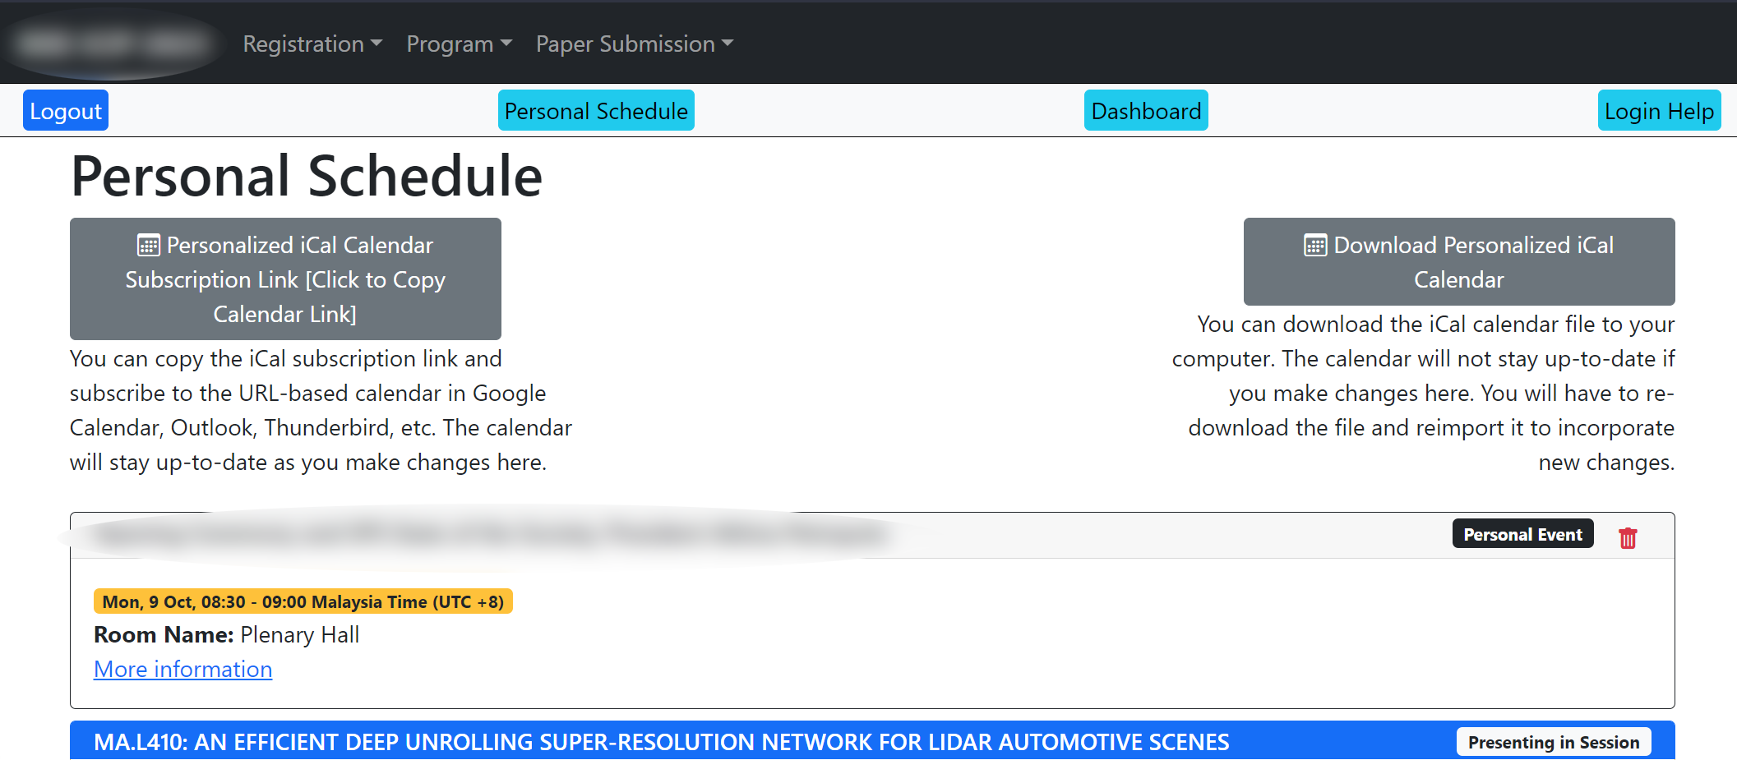Screen dimensions: 1737x760
Task: Click the Login Help button
Action: [1658, 111]
